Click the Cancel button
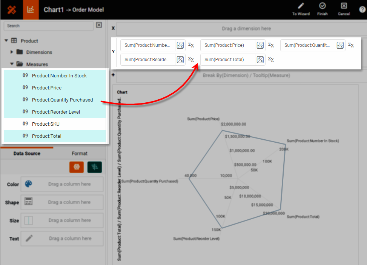 (x=344, y=9)
